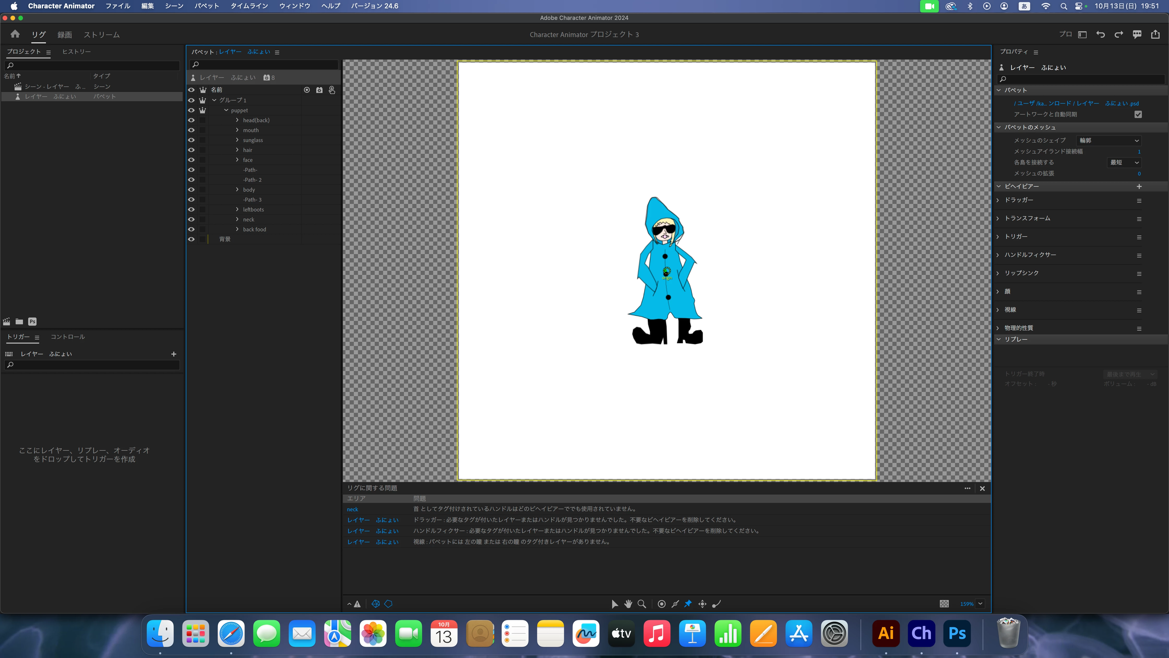Viewport: 1169px width, 658px height.
Task: Toggle transparency checkerboard background icon
Action: pos(944,603)
